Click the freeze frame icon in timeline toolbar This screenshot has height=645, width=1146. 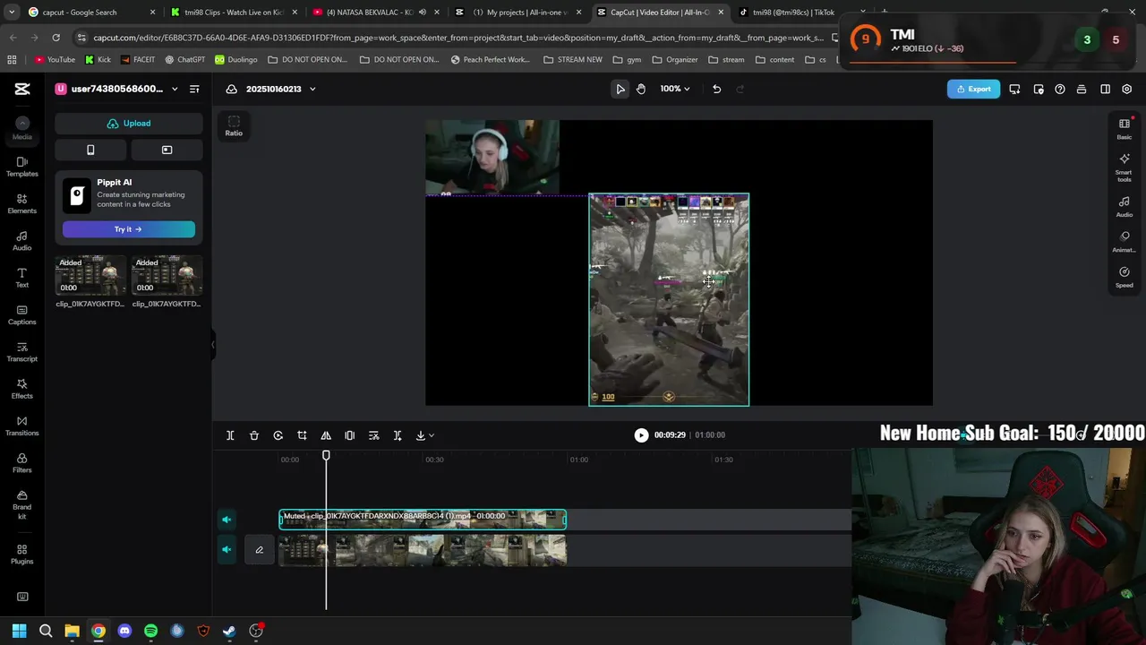(x=350, y=435)
